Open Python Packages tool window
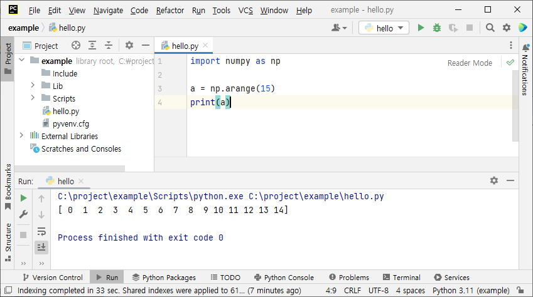 [x=164, y=278]
